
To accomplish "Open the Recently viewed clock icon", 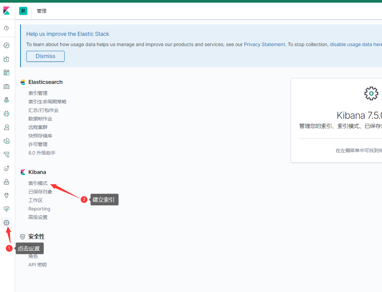I will (6, 28).
